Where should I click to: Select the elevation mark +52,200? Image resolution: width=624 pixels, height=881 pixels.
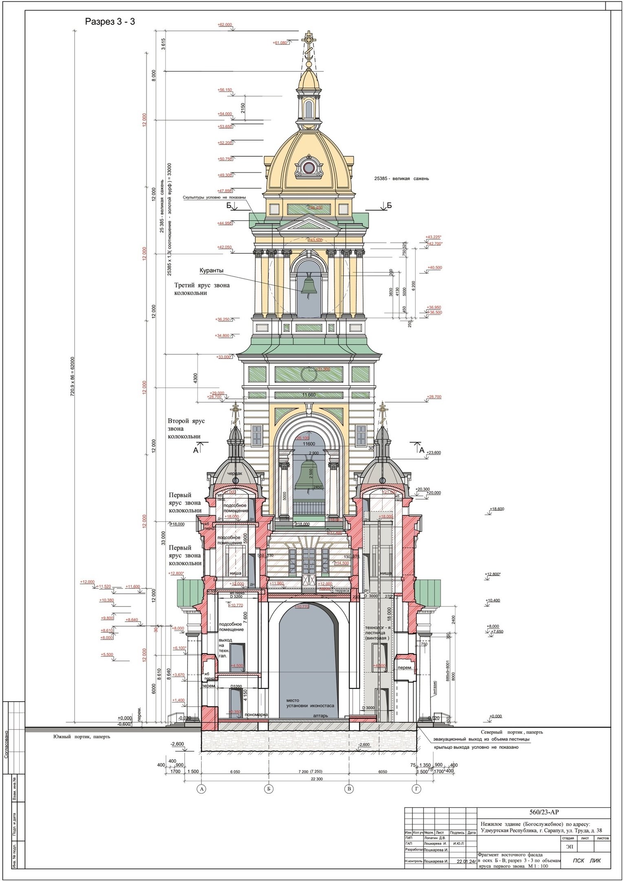(225, 143)
